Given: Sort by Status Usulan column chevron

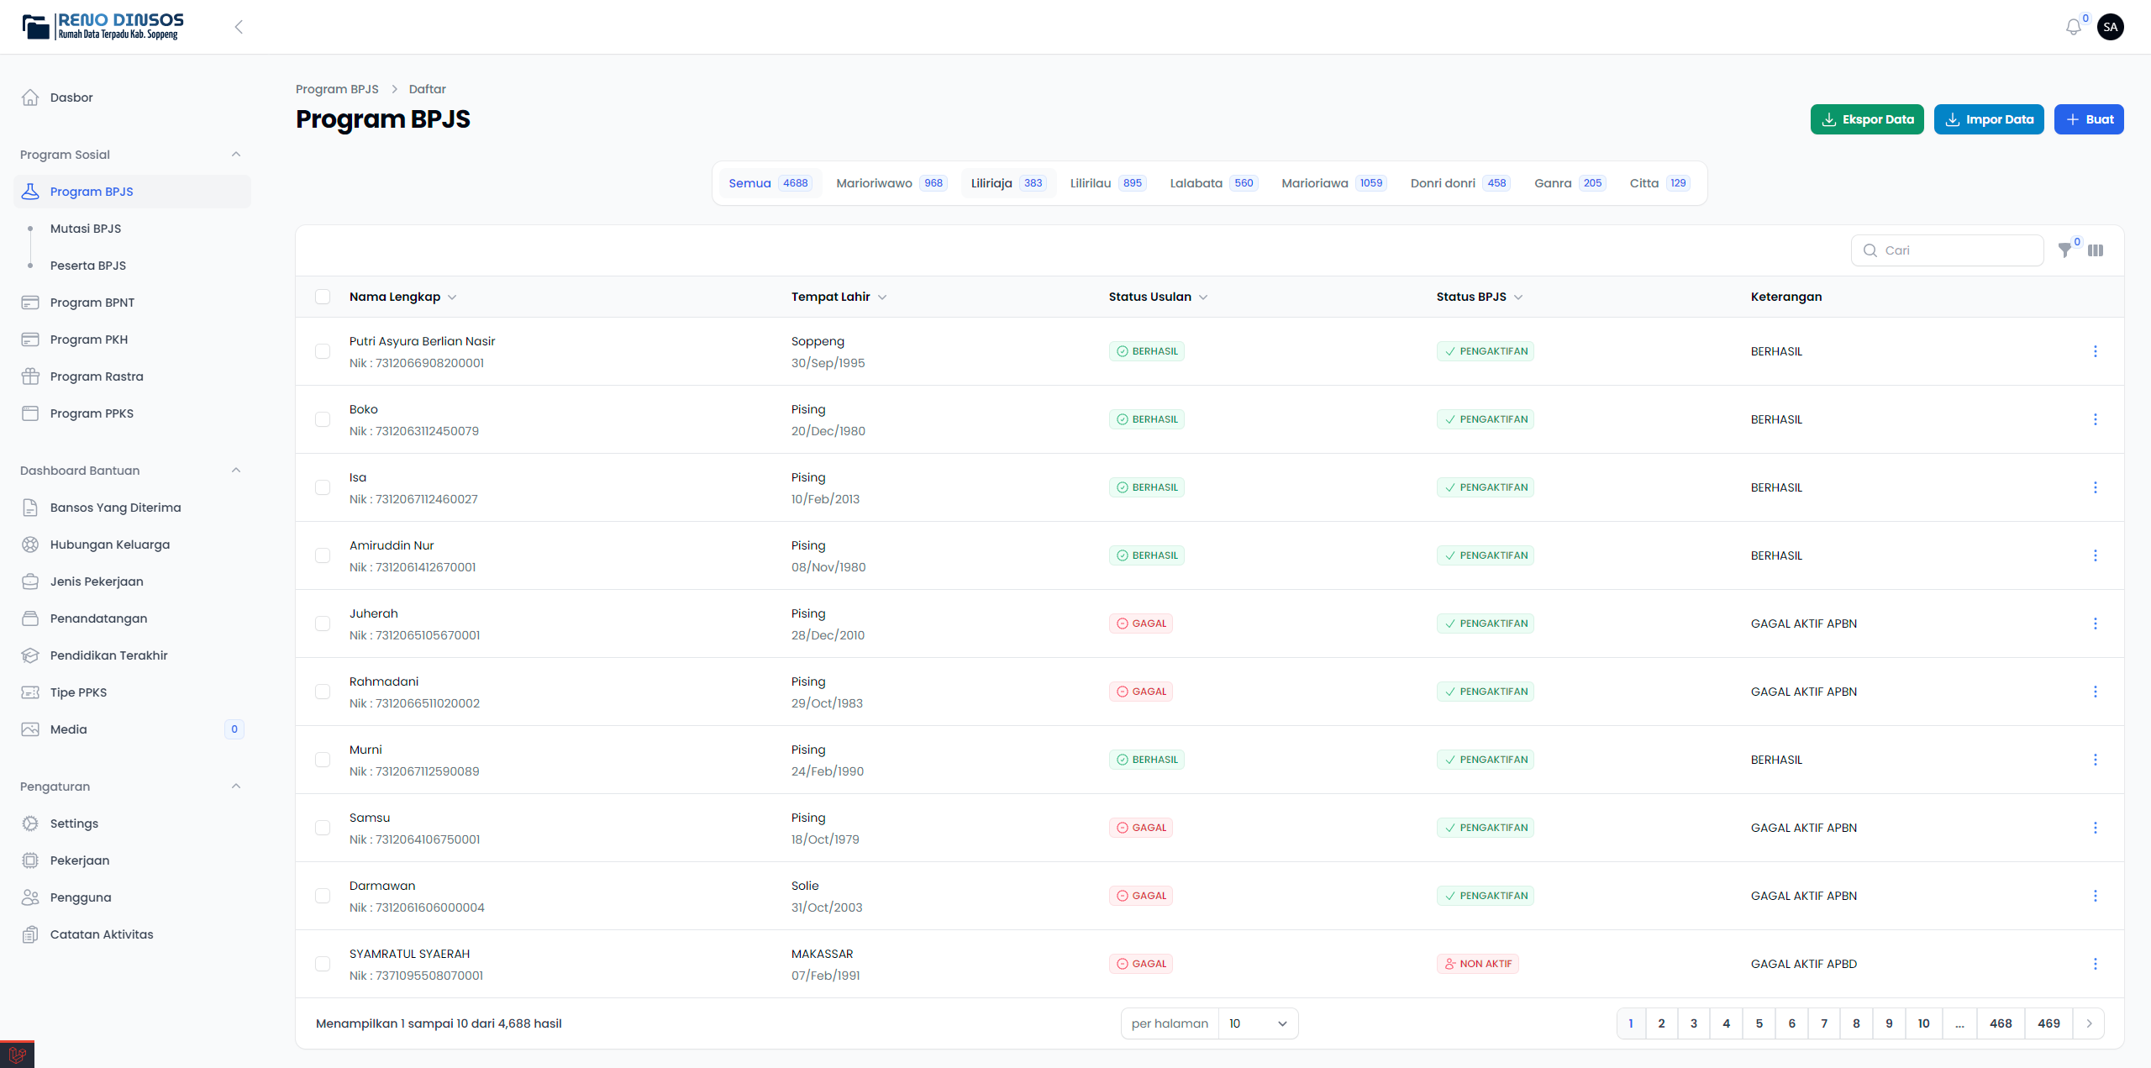Looking at the screenshot, I should click(x=1203, y=297).
